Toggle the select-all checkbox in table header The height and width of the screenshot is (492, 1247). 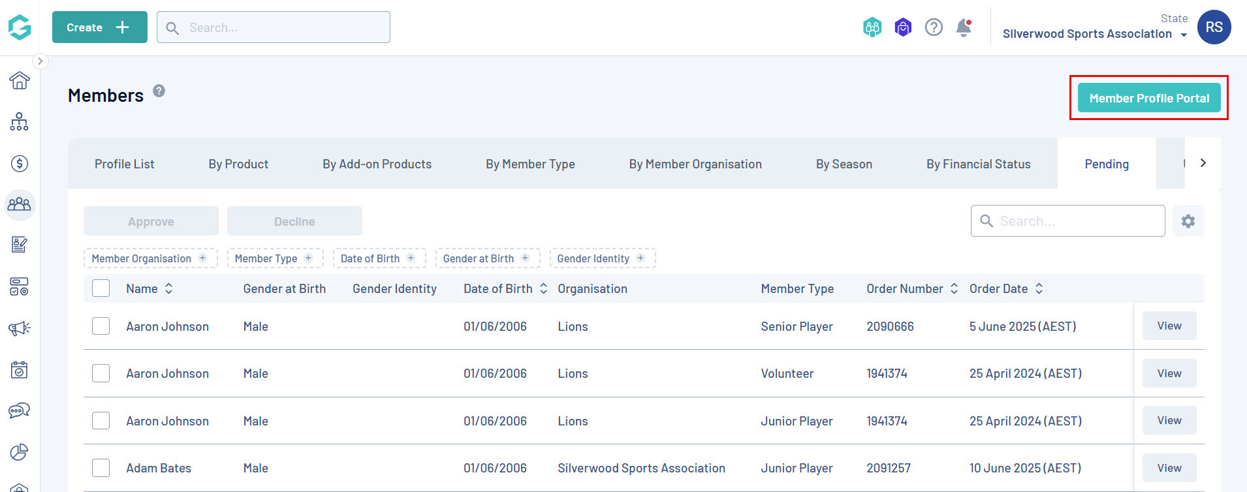101,288
